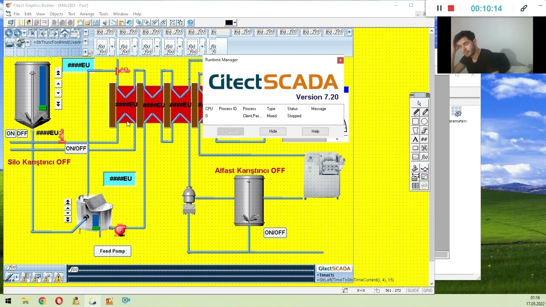The height and width of the screenshot is (307, 546).
Task: Click the StrTruncFontHnd expression field
Action: pyautogui.click(x=56, y=42)
